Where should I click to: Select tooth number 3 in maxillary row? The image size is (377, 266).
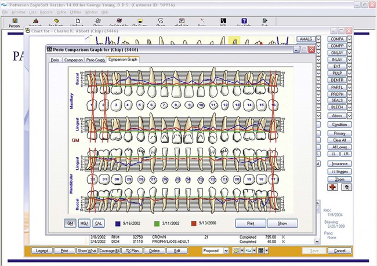tap(117, 105)
